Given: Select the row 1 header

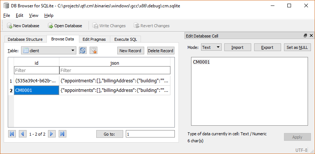Looking at the screenshot, I should pyautogui.click(x=11, y=81).
